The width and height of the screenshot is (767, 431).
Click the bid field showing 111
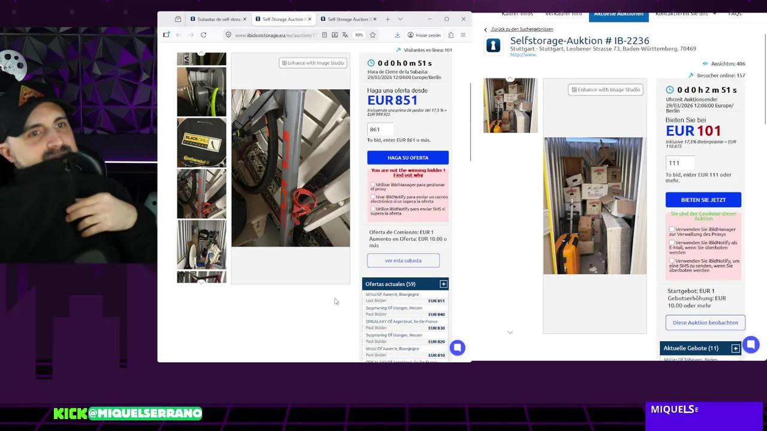(680, 163)
